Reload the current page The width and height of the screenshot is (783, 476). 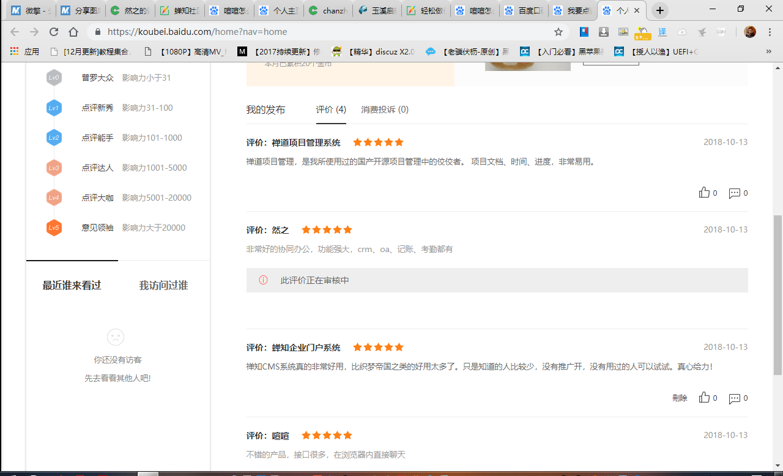(54, 32)
